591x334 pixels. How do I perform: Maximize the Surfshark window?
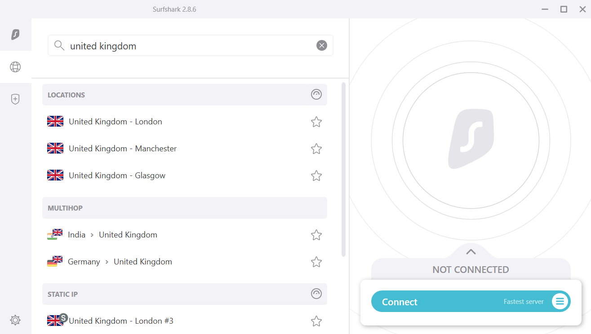[x=564, y=9]
